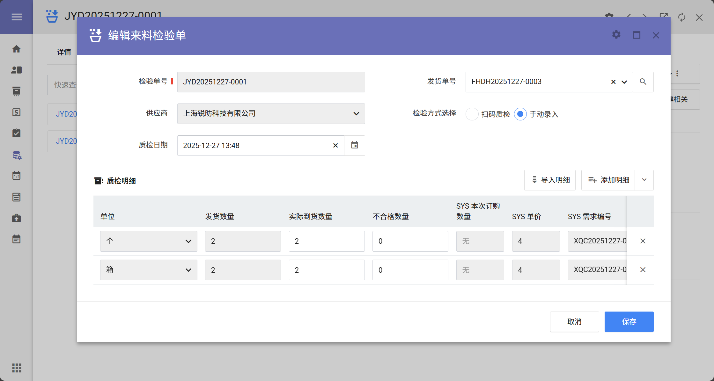The height and width of the screenshot is (381, 714).
Task: Click the calendar icon beside 质检日期
Action: [354, 145]
